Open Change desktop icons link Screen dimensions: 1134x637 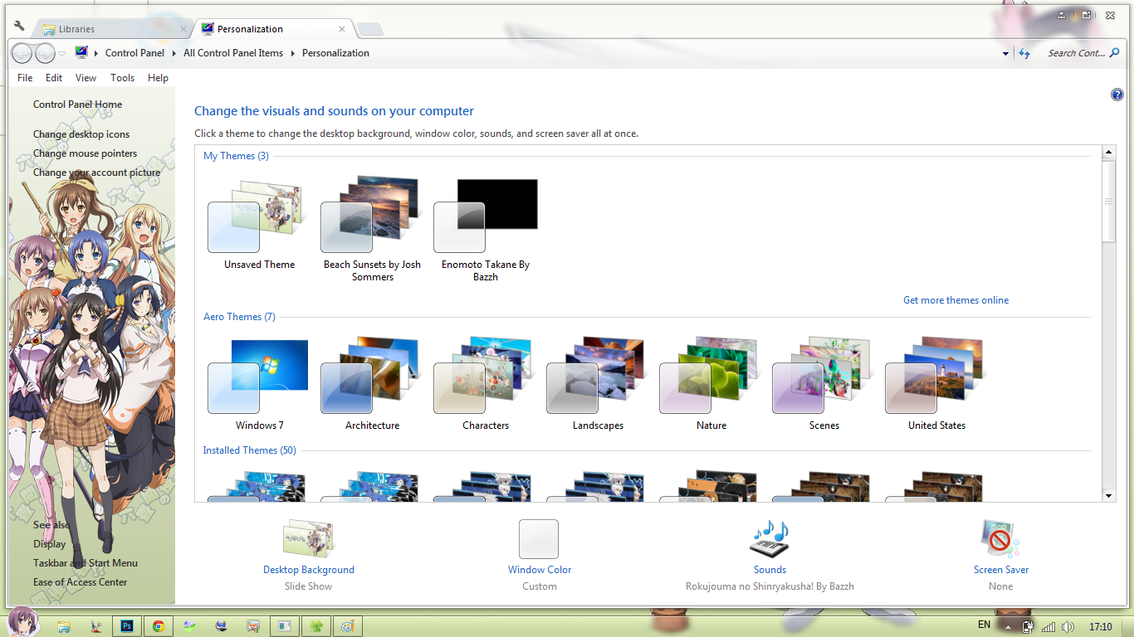pos(81,134)
